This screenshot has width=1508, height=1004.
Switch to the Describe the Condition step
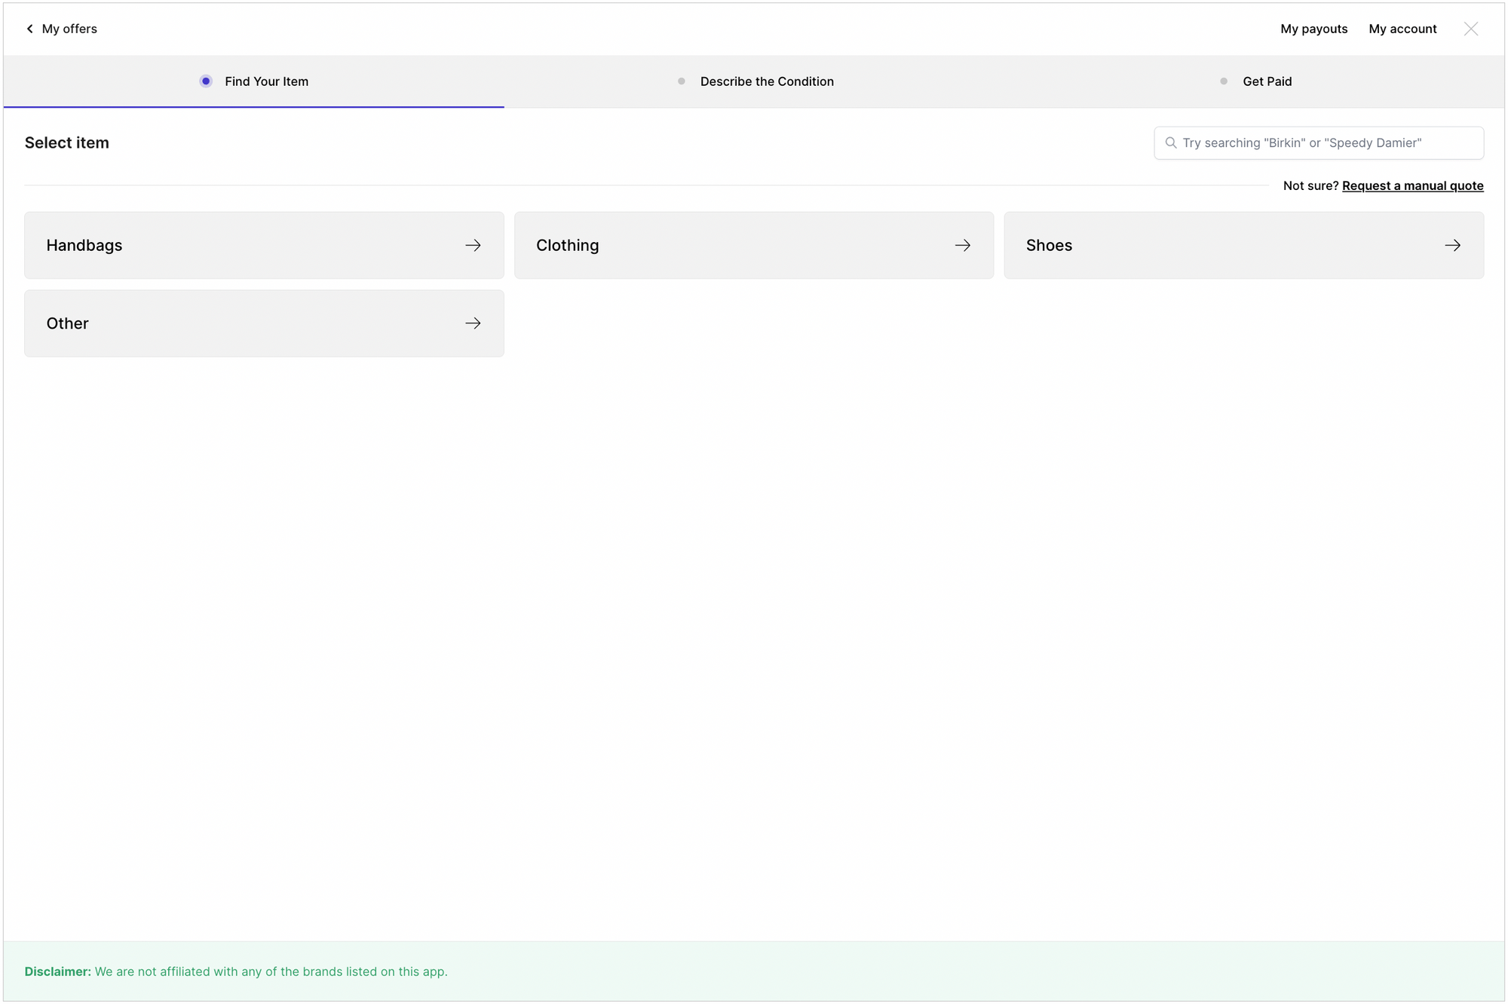767,81
